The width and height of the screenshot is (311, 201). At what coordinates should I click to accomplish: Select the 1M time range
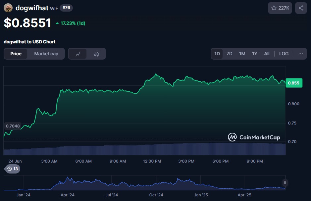click(242, 54)
